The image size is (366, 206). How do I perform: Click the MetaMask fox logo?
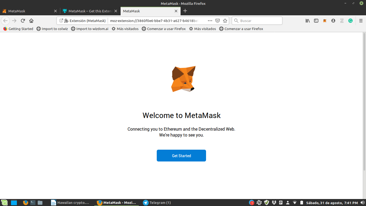click(x=183, y=79)
